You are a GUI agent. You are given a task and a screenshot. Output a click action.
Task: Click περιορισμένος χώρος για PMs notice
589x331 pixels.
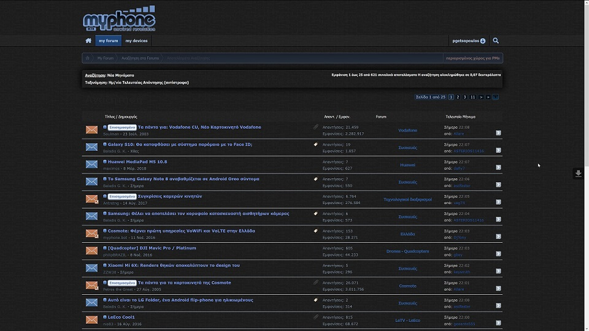click(x=472, y=58)
